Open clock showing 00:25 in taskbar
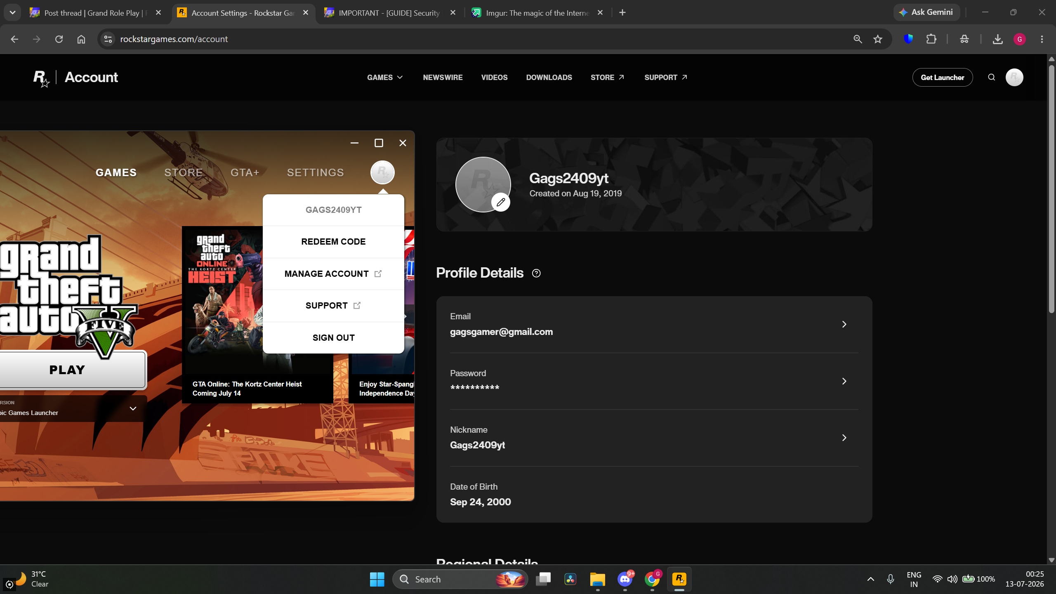The width and height of the screenshot is (1056, 594). (x=1025, y=579)
